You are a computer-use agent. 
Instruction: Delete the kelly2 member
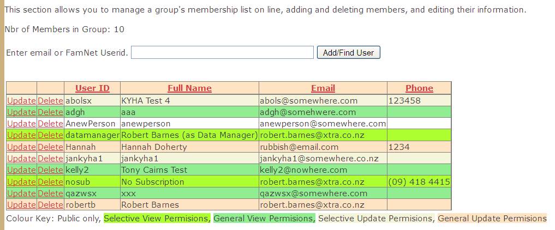click(50, 170)
